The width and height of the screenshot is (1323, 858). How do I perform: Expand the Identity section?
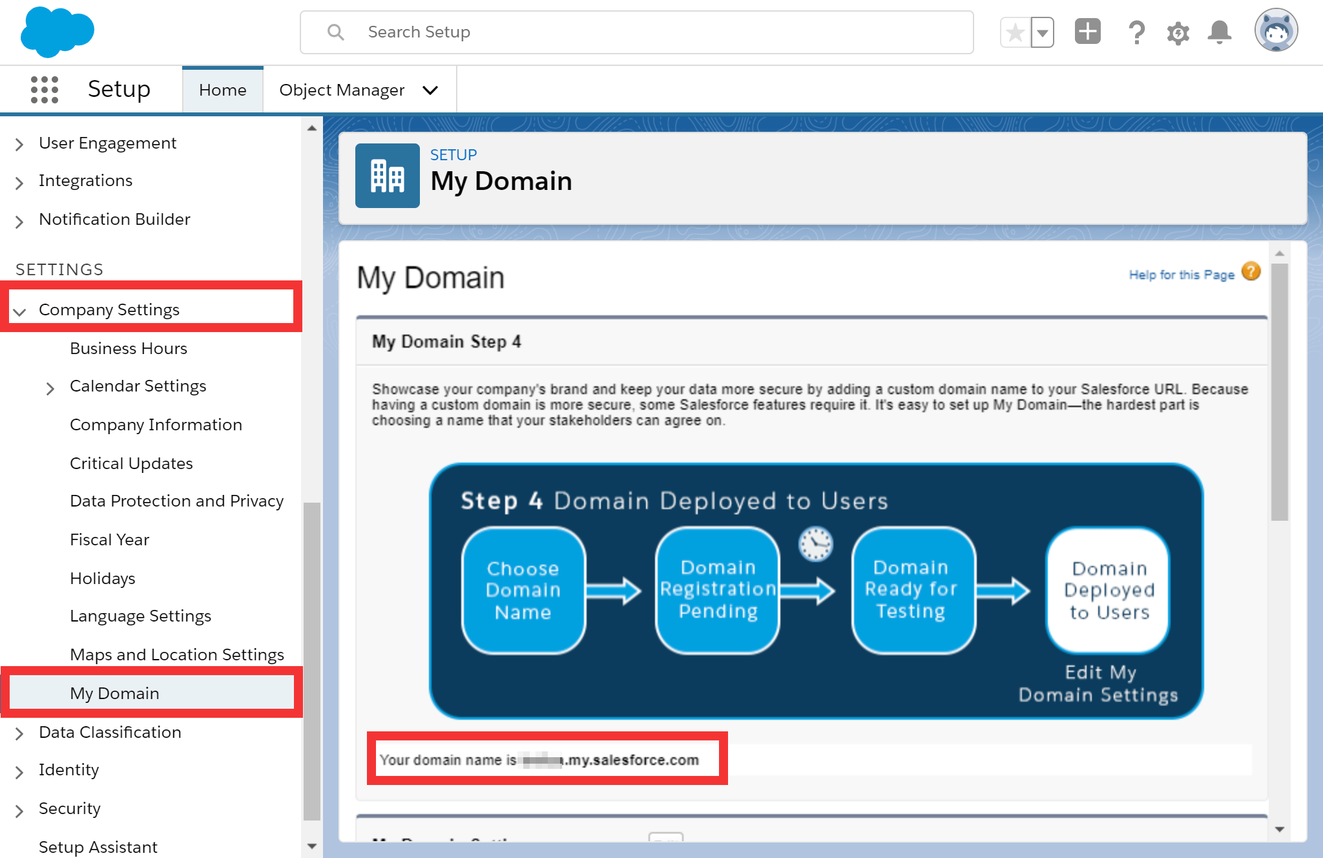point(19,772)
